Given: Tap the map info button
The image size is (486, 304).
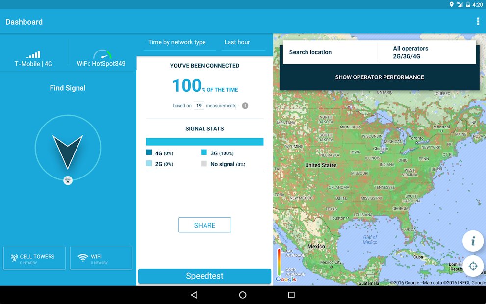Looking at the screenshot, I should 473,241.
